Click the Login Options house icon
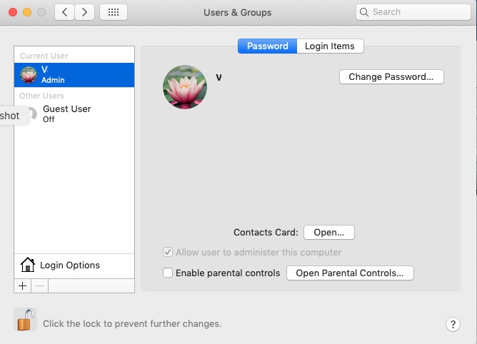The image size is (477, 344). click(x=28, y=265)
